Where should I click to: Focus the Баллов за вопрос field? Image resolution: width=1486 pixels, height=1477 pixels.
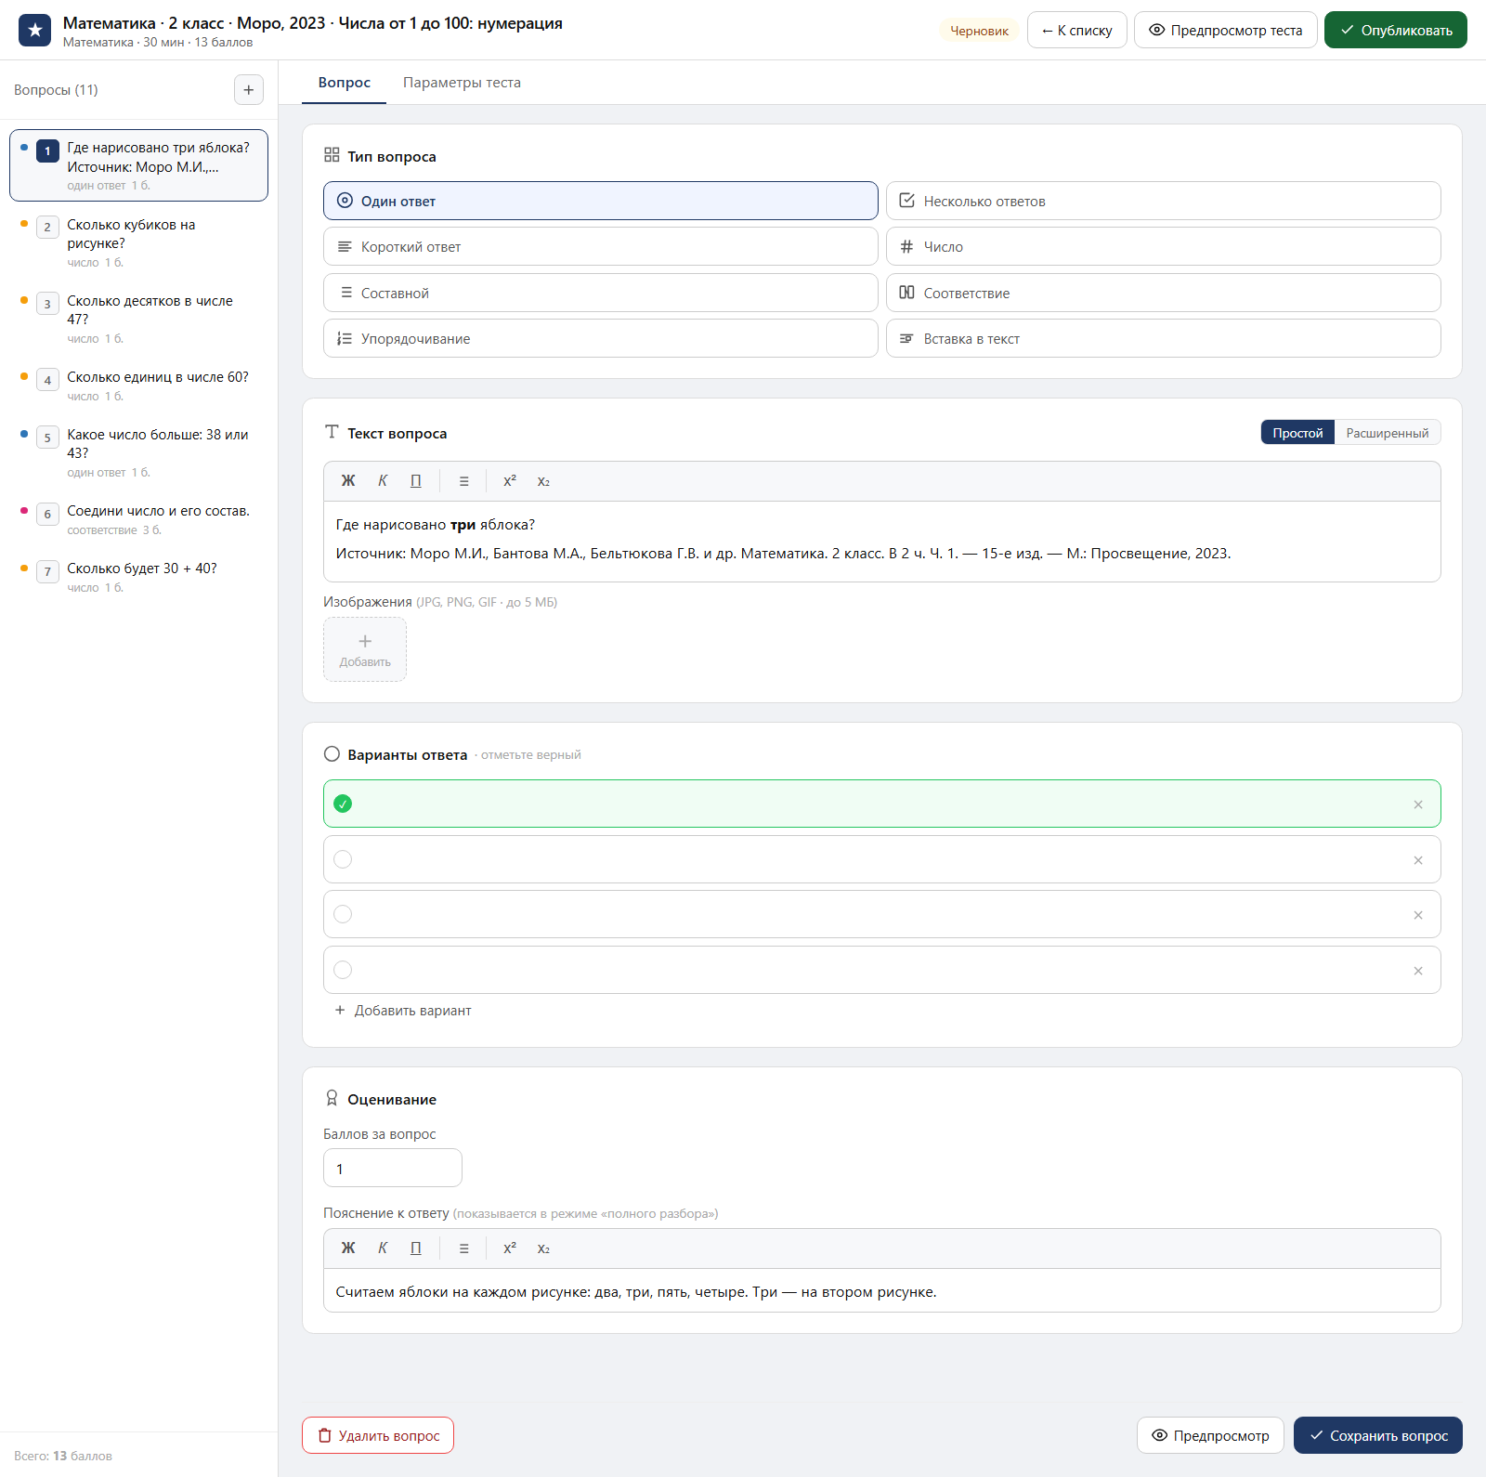pos(393,1169)
